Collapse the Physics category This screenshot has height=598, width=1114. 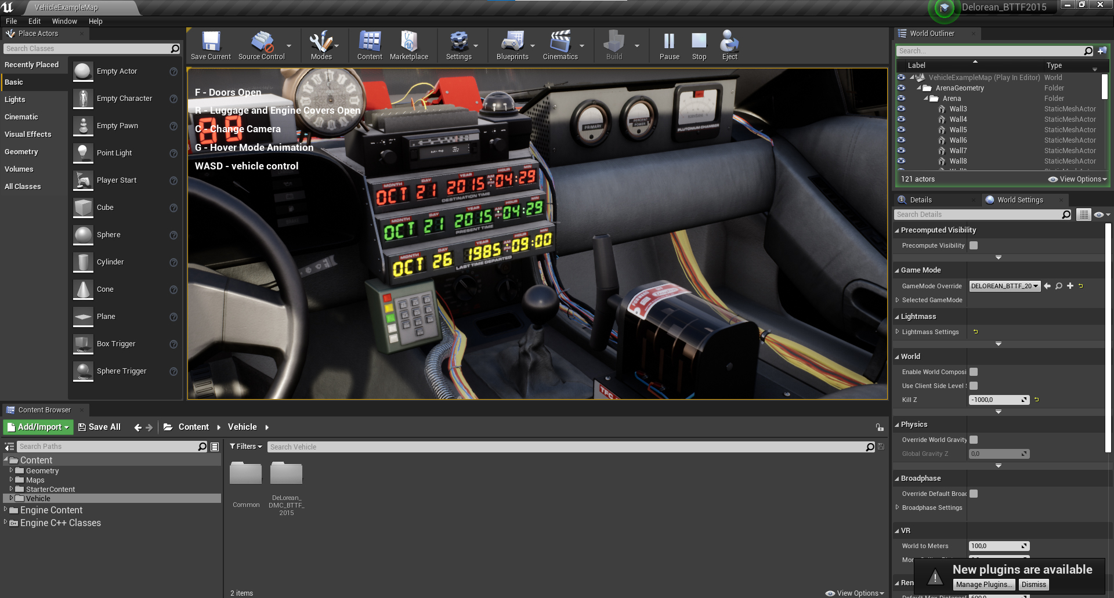[x=897, y=425]
